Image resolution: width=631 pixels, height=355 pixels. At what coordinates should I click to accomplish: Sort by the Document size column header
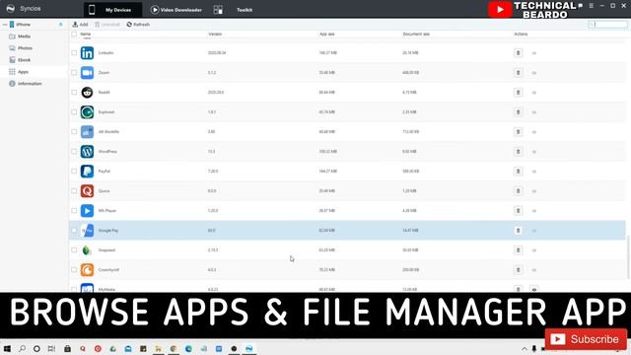(416, 35)
